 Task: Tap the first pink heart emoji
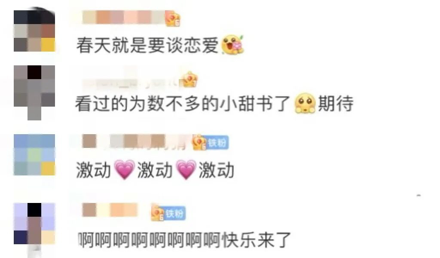[125, 169]
